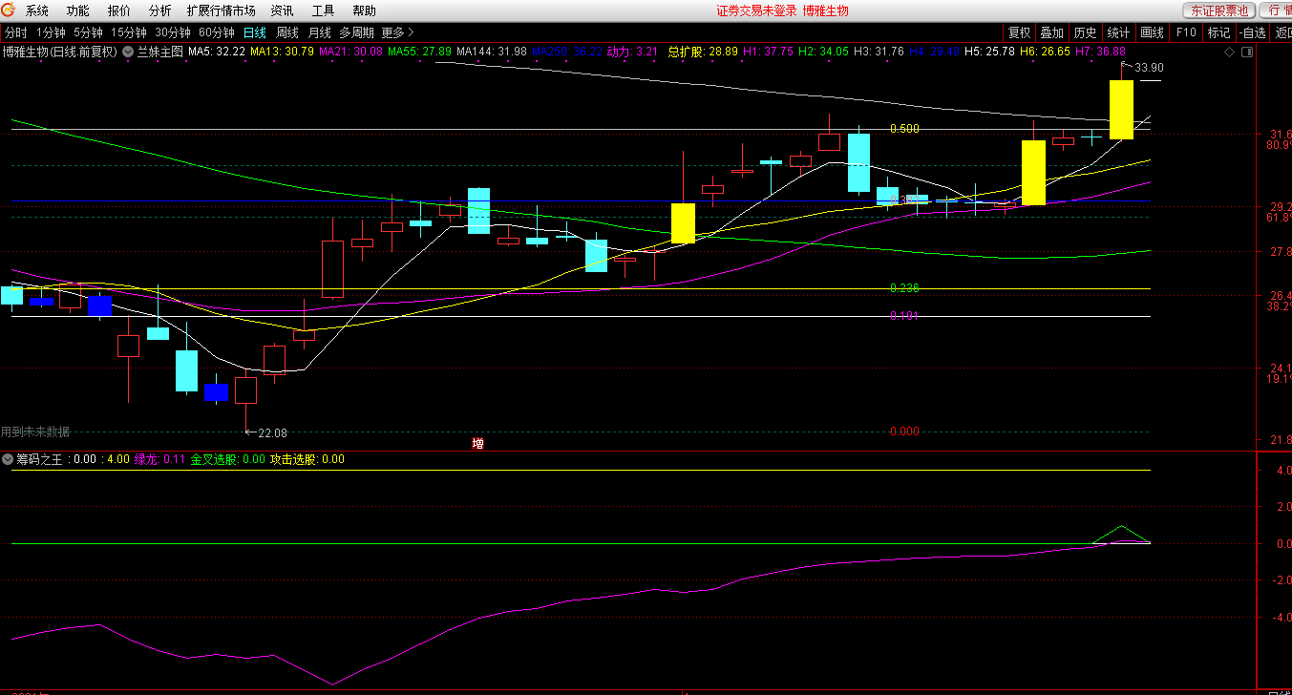The image size is (1292, 695).
Task: Open the 分析 menu
Action: 160,11
